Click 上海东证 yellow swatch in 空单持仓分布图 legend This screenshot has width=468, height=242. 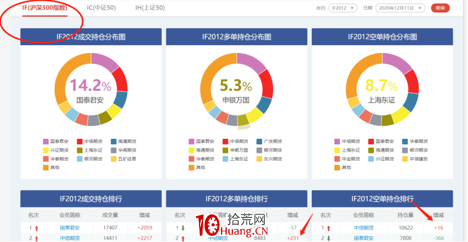point(337,150)
